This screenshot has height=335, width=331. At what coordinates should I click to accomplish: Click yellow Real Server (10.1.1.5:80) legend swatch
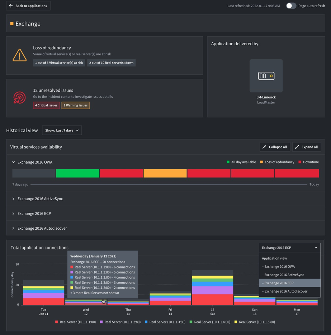click(236, 322)
